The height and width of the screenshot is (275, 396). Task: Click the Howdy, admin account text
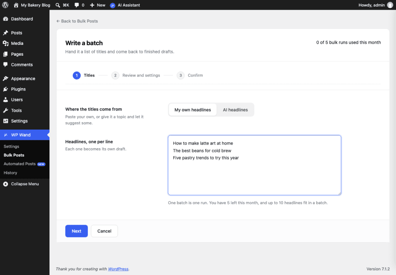point(372,5)
